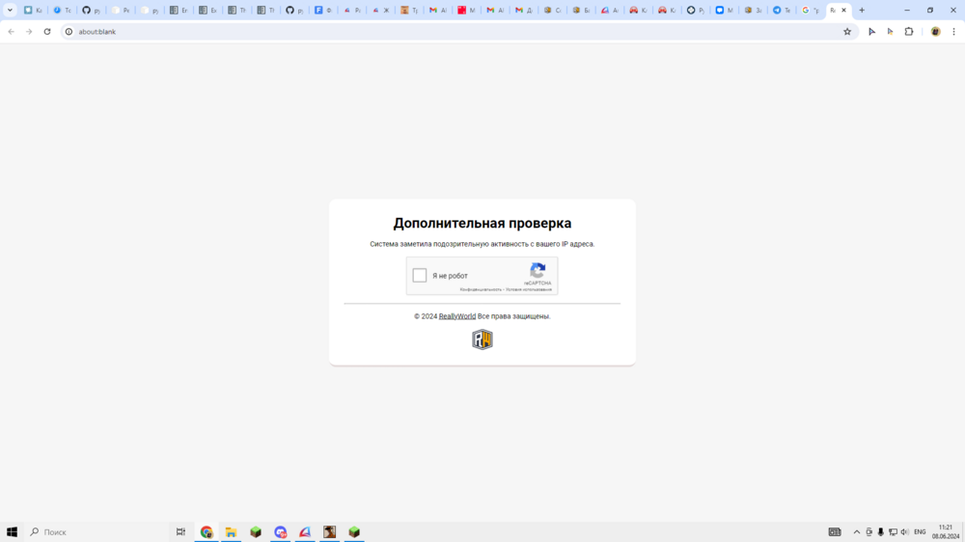Image resolution: width=965 pixels, height=542 pixels.
Task: Switch to the book icon "Ex" tab
Action: click(208, 10)
